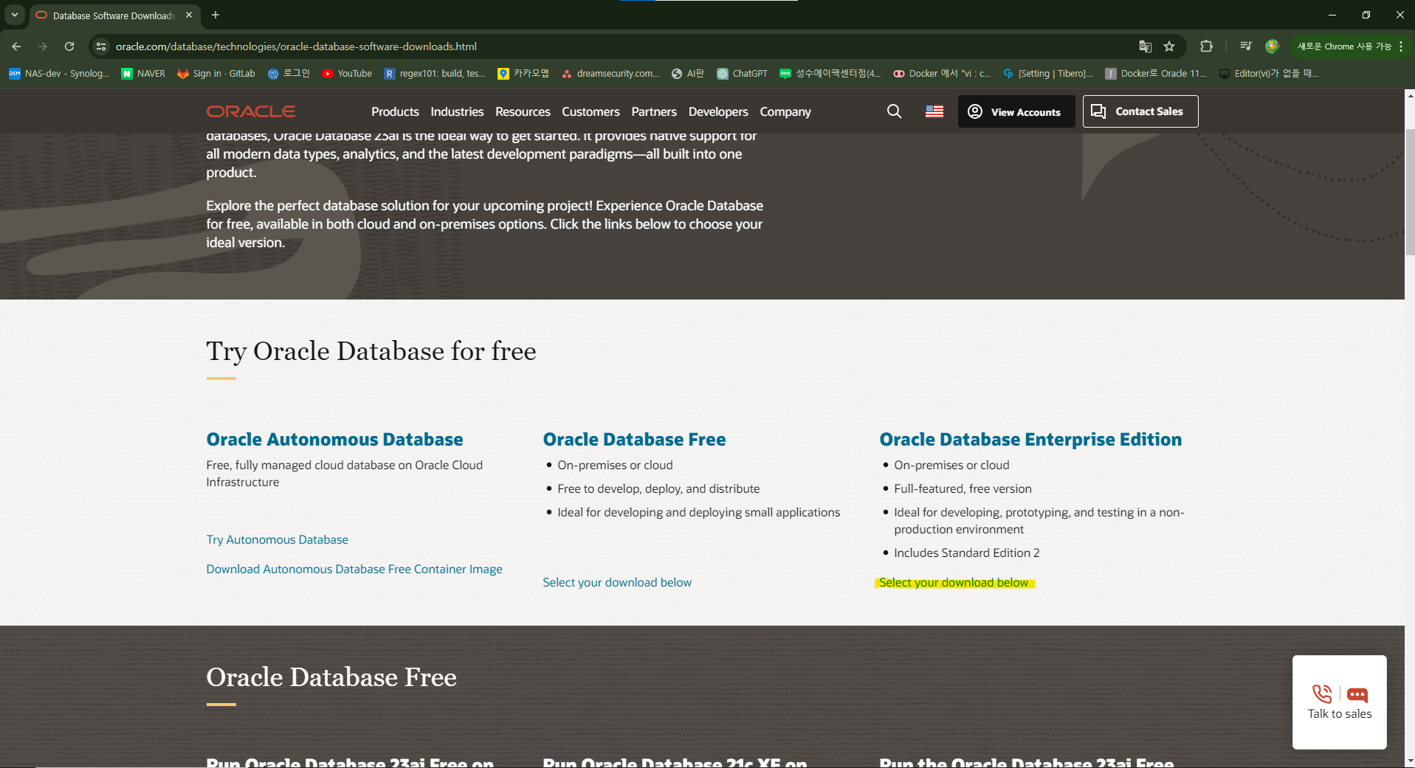Image resolution: width=1415 pixels, height=768 pixels.
Task: Open the AI판 bookmark
Action: (x=687, y=74)
